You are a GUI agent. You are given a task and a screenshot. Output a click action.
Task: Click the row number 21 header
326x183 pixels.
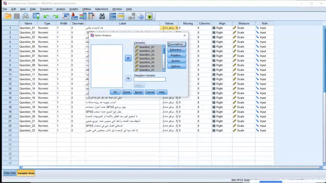pos(10,121)
